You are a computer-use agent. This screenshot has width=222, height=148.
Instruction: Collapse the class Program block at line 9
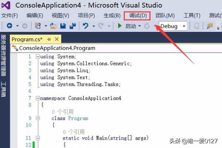coord(38,118)
